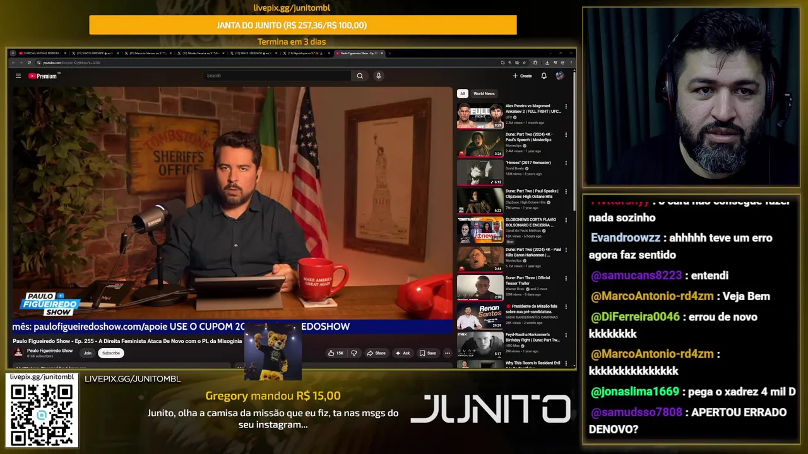Open the Ask AI button below video
This screenshot has width=808, height=454.
click(403, 353)
